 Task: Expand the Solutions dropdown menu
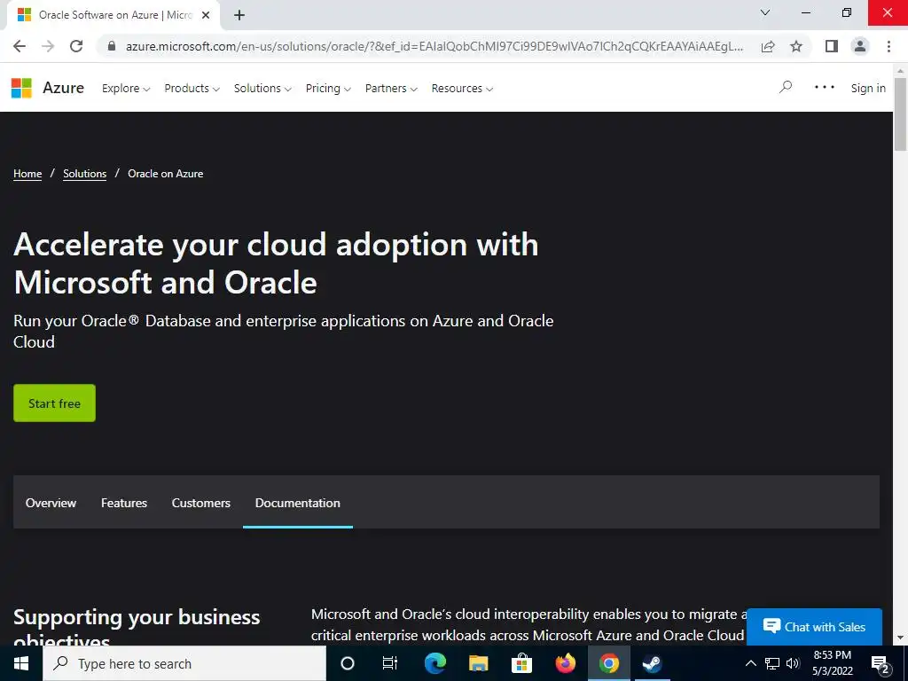[262, 89]
